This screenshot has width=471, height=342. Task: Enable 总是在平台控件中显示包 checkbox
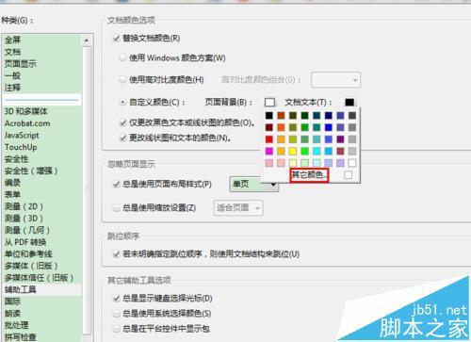(x=117, y=329)
